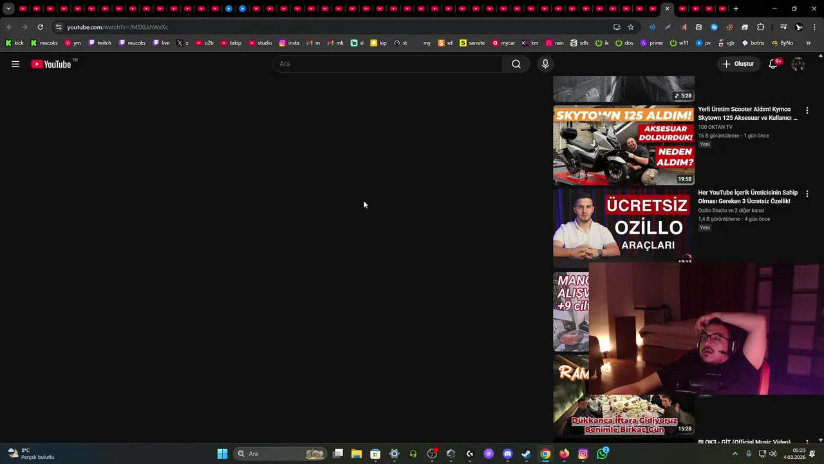
Task: Open the weather widget Parçalı bulutlu
Action: pos(31,454)
